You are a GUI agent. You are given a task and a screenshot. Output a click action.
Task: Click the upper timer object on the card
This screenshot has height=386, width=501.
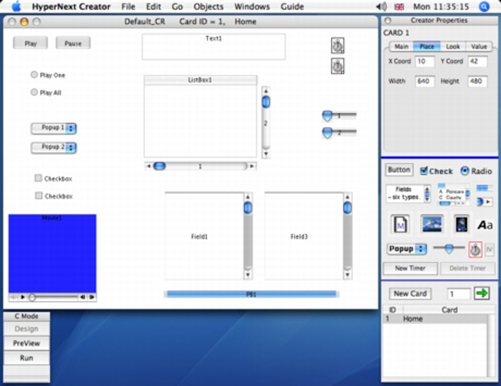[338, 46]
